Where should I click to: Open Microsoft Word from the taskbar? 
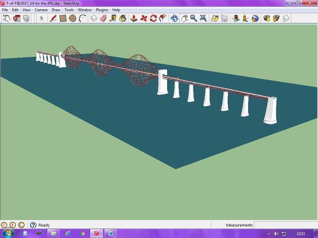tap(111, 233)
